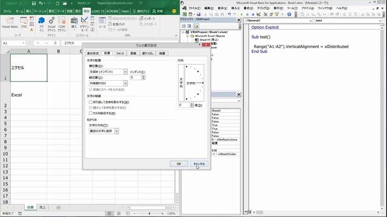Switch to 表示形式 tab in Format Cells dialog
The width and height of the screenshot is (387, 217).
coord(93,53)
